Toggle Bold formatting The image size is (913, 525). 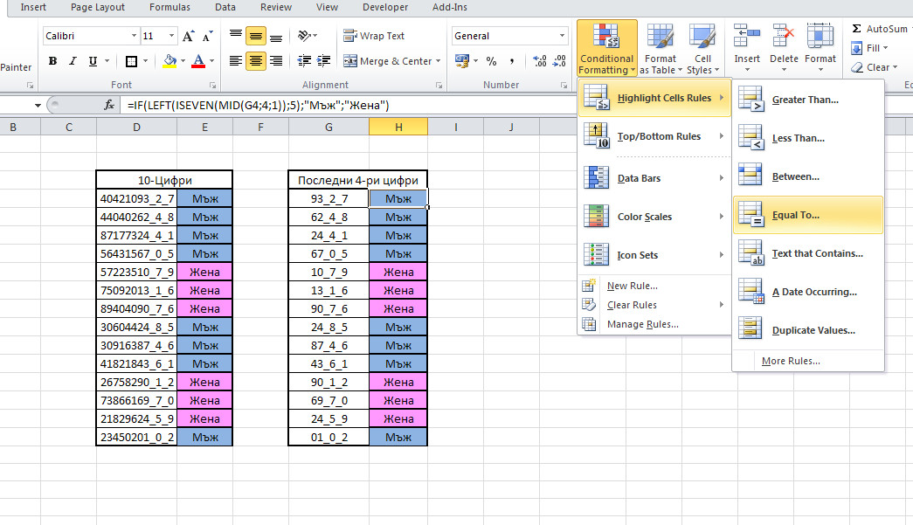[x=53, y=61]
